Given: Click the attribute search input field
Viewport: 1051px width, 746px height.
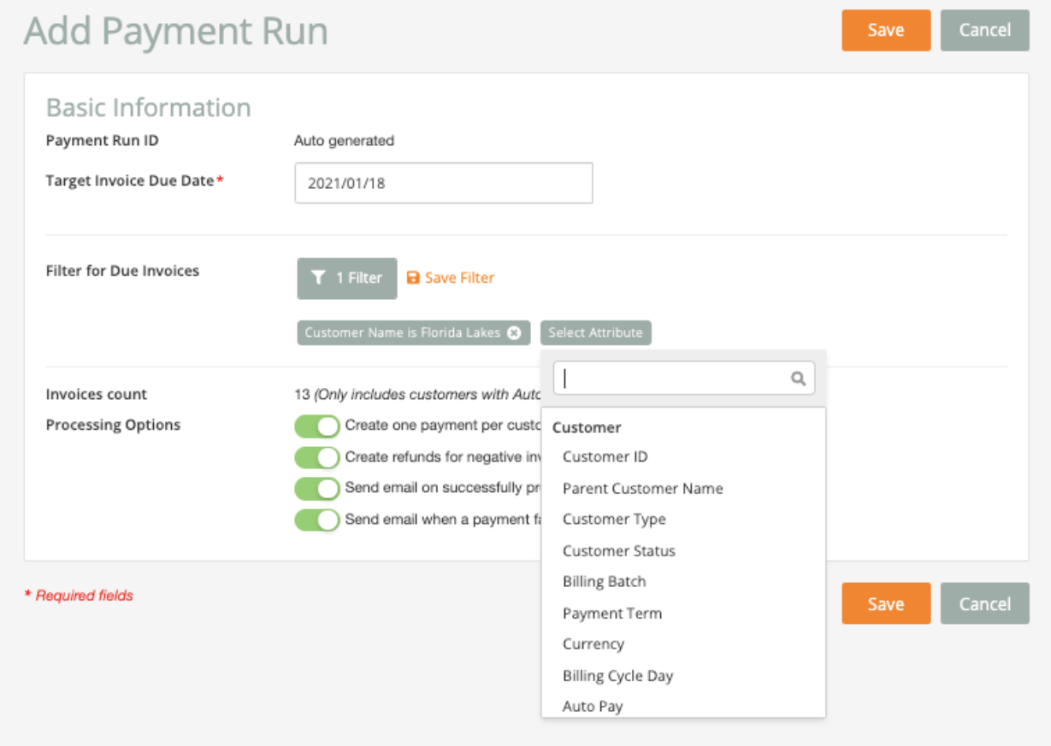Looking at the screenshot, I should pyautogui.click(x=684, y=378).
